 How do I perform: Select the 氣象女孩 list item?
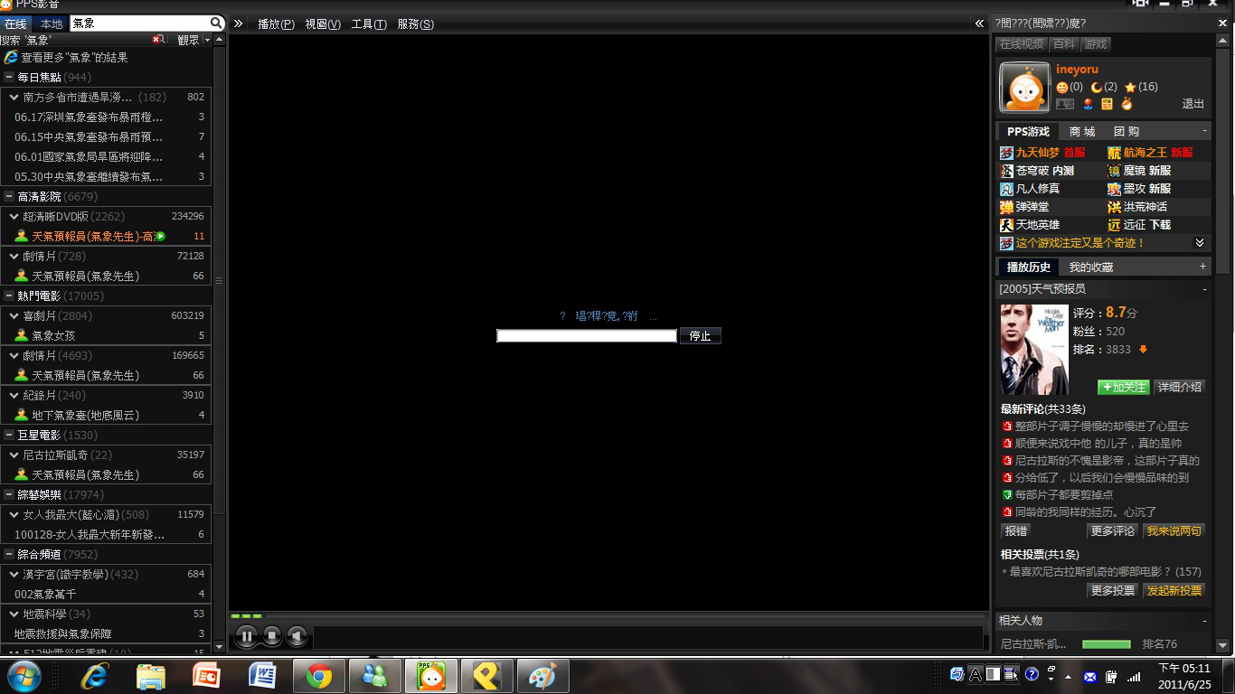(106, 336)
